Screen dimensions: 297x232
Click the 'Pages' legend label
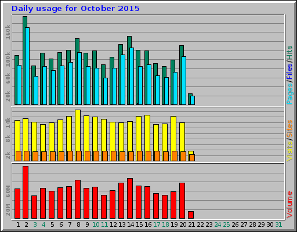(x=289, y=94)
